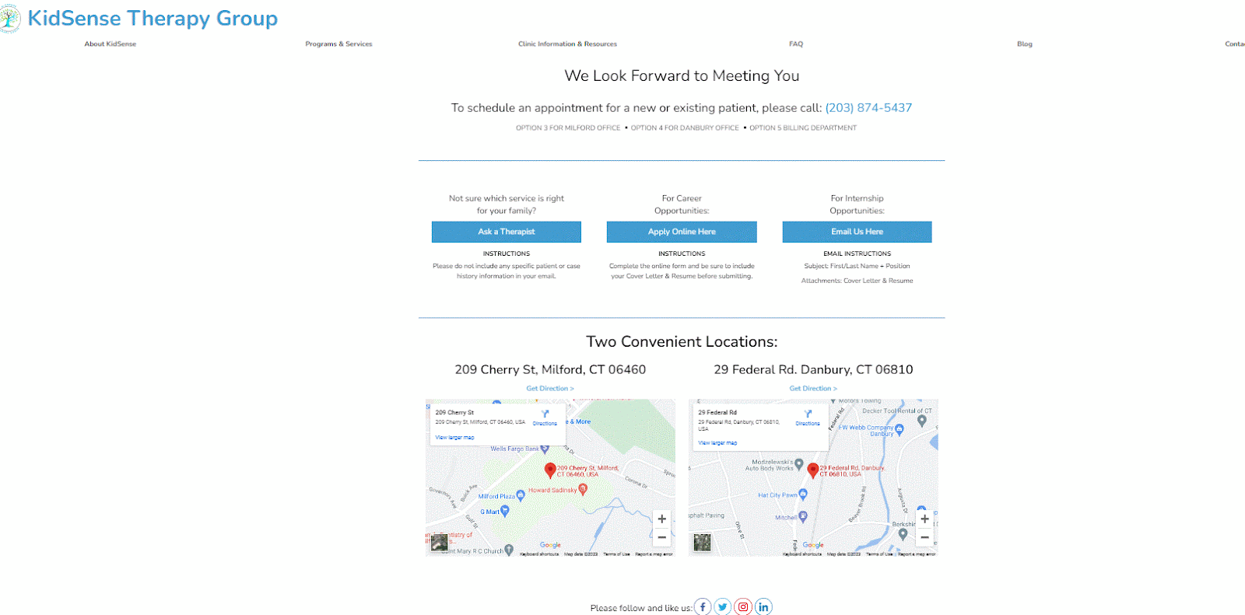Click the Directions arrow icon for 209 Cherry St

click(545, 414)
